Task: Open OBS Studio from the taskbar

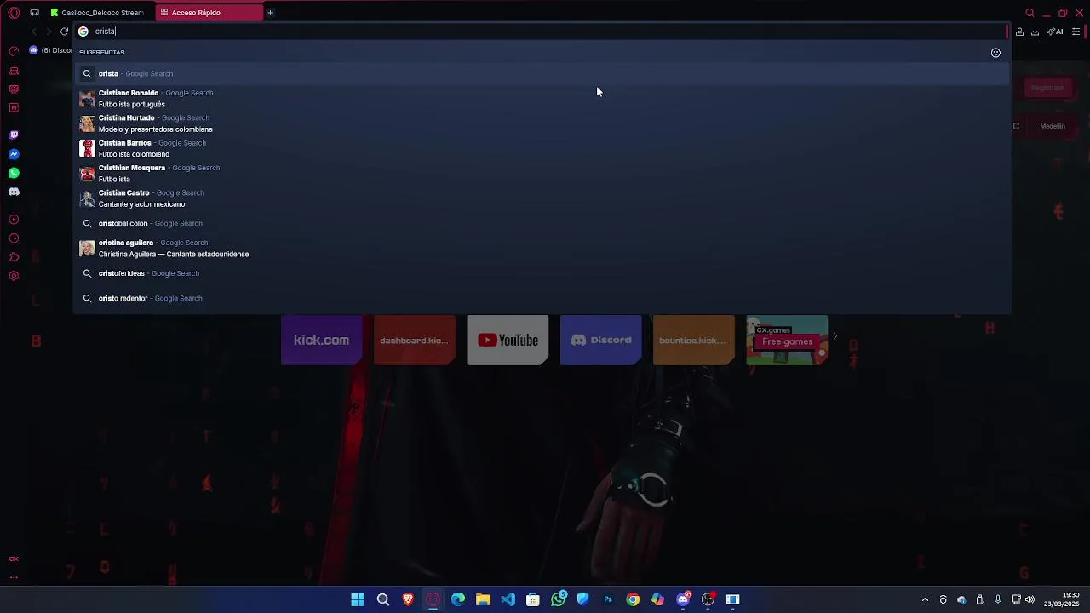Action: click(x=708, y=599)
